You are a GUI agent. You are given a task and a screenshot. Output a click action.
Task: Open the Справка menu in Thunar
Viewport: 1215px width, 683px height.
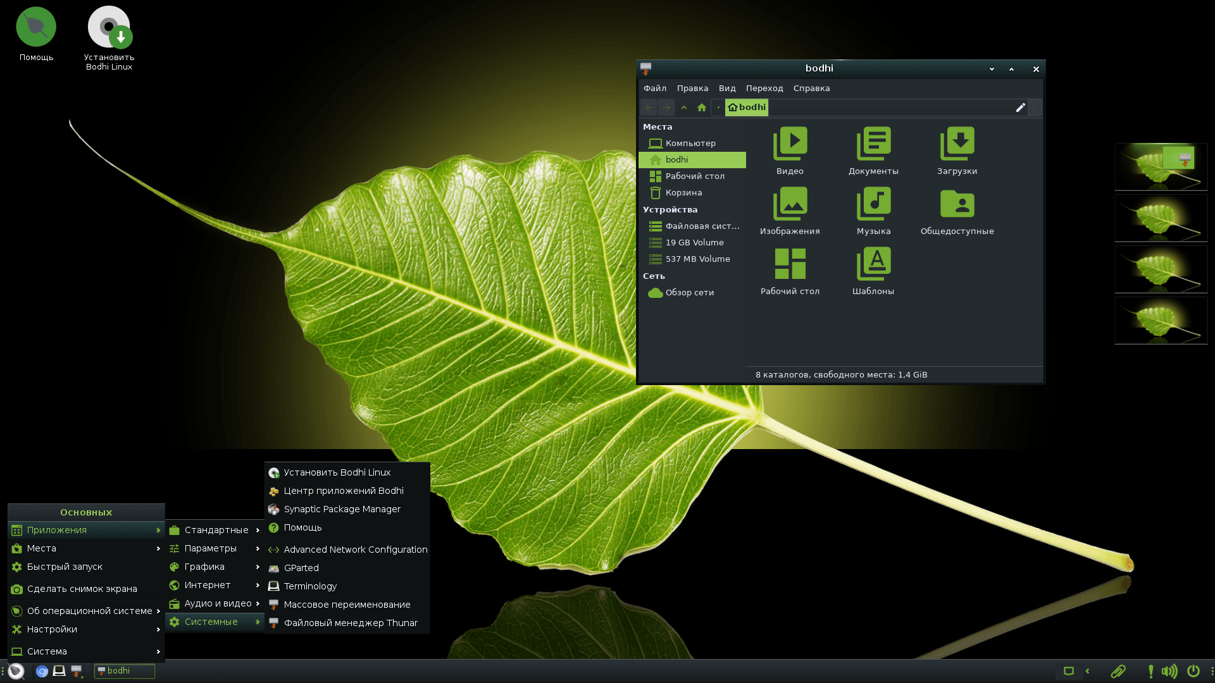[811, 89]
